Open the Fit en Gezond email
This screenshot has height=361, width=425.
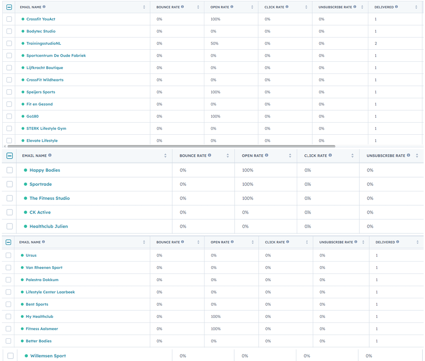(x=39, y=104)
